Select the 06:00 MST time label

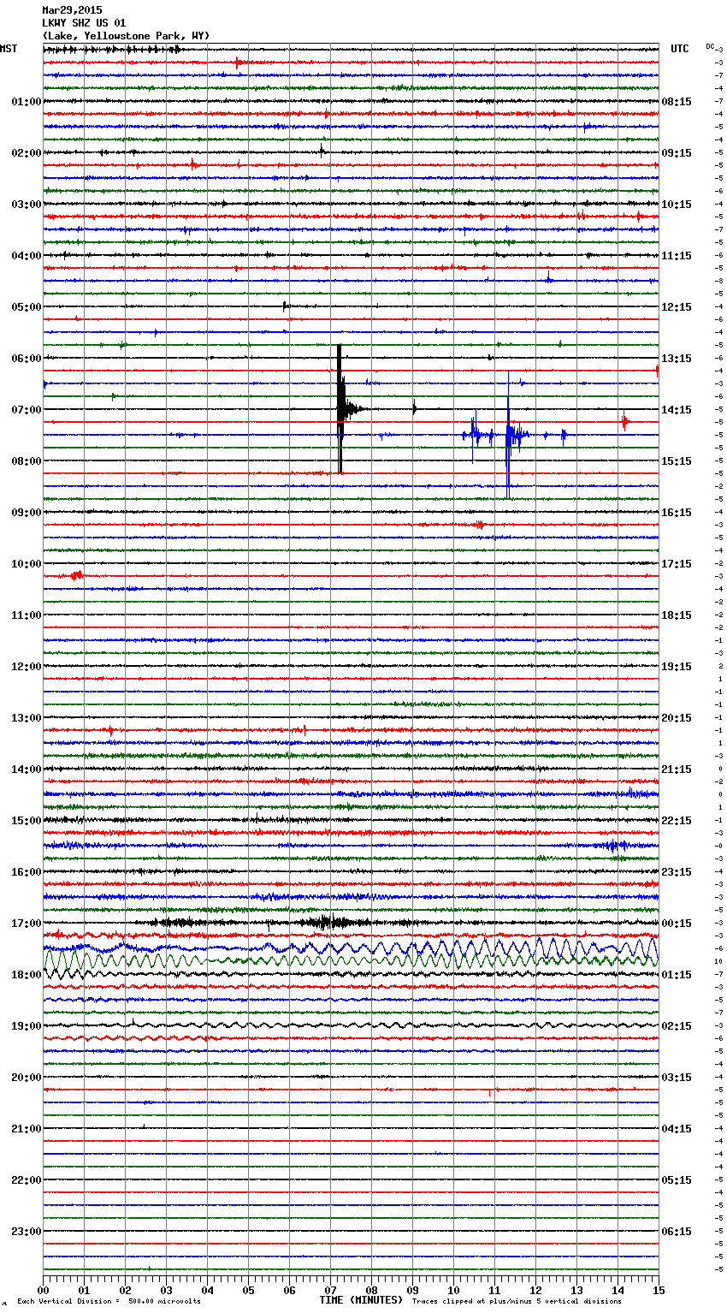tap(27, 359)
